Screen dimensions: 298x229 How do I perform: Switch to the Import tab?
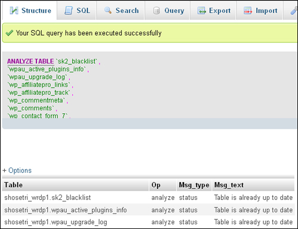tap(260, 10)
